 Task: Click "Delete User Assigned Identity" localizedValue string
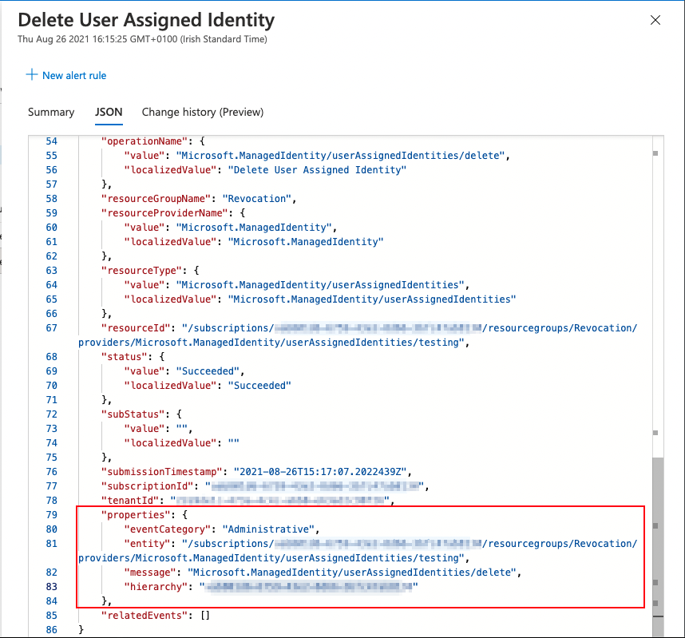pyautogui.click(x=317, y=170)
